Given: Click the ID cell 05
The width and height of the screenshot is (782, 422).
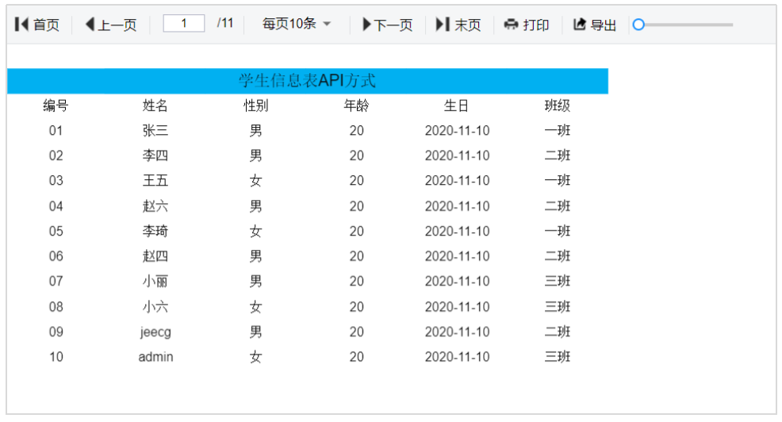Looking at the screenshot, I should pyautogui.click(x=56, y=231).
